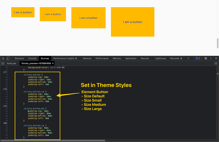Open the Memory tab
The height and width of the screenshot is (142, 219).
pyautogui.click(x=117, y=58)
